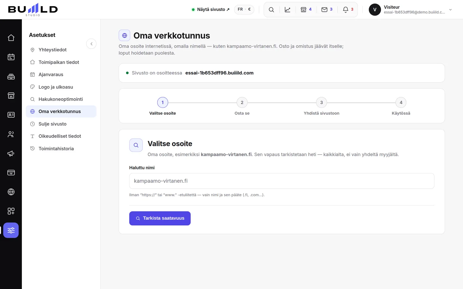Viewport: 463px width, 289px height.
Task: Open the megaphone icon in left rail
Action: coord(11,153)
